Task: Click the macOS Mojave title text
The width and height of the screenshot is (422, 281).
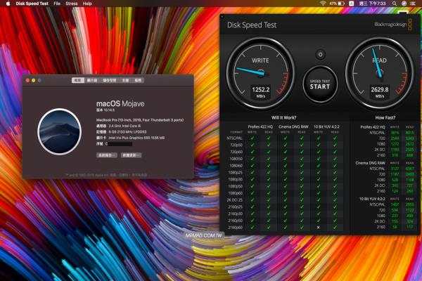Action: click(120, 103)
